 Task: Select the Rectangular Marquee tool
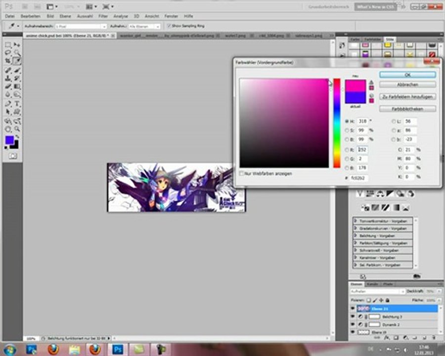(8, 45)
